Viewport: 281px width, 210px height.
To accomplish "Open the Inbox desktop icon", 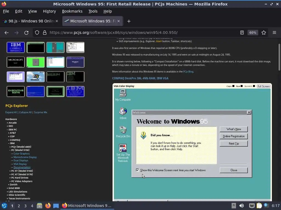I will coord(123,113).
